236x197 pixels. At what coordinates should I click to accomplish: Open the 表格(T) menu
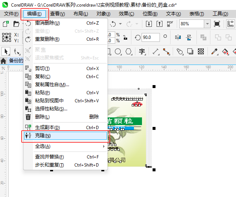(196, 14)
